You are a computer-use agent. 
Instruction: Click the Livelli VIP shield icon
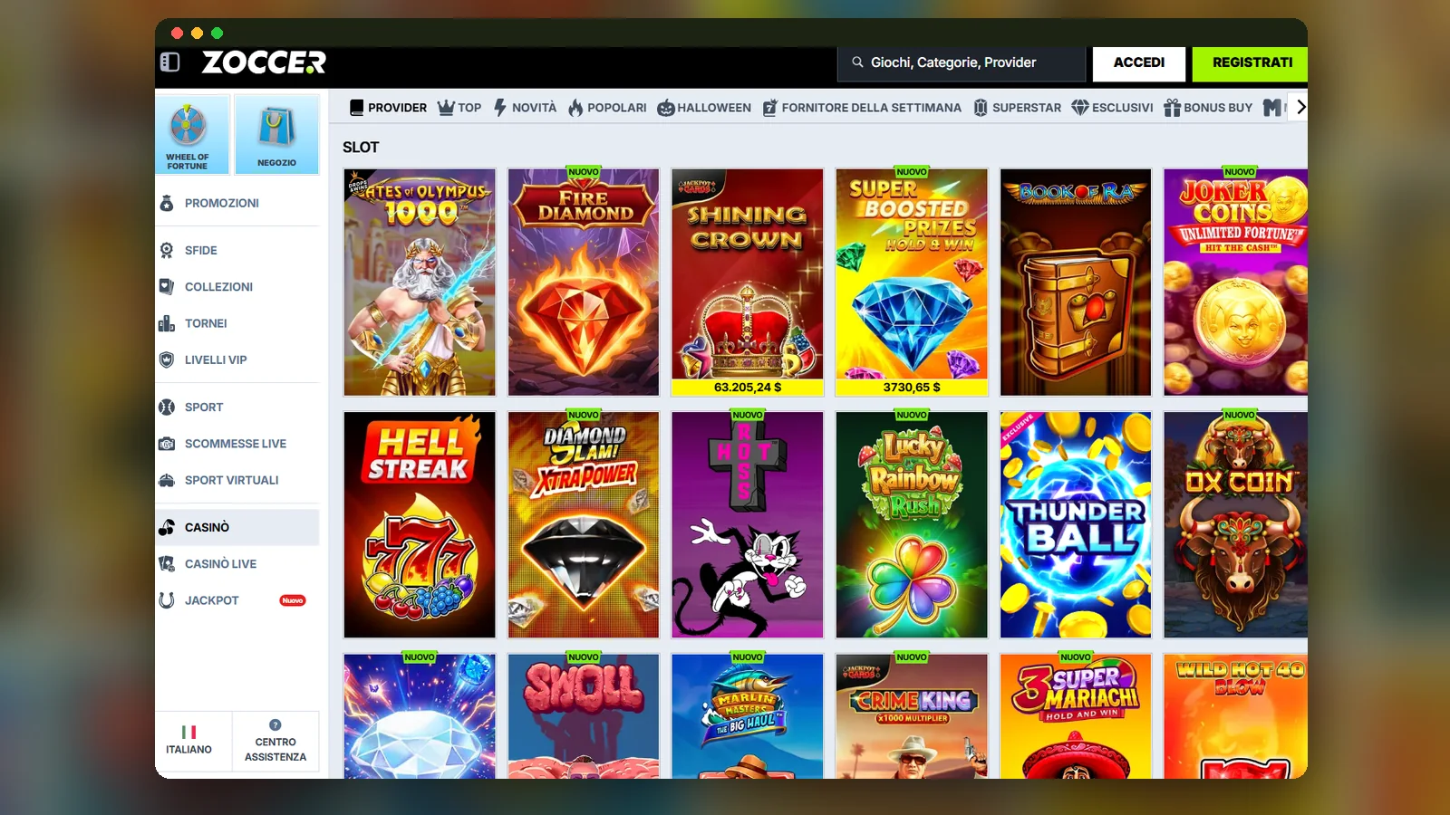(167, 360)
